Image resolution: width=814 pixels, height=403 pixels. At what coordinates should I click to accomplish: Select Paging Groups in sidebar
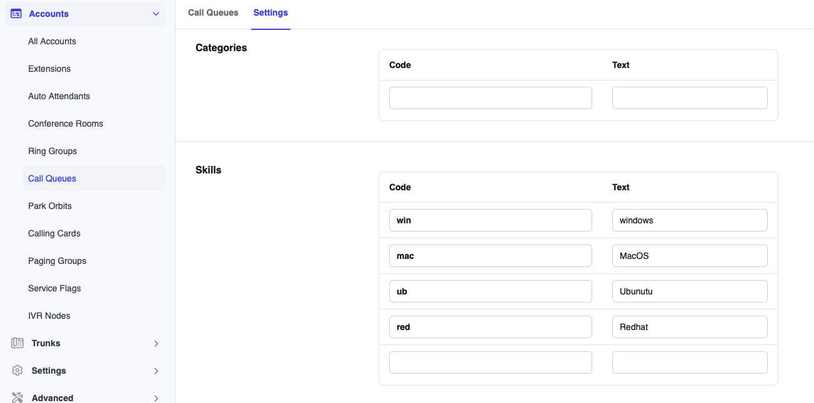57,261
